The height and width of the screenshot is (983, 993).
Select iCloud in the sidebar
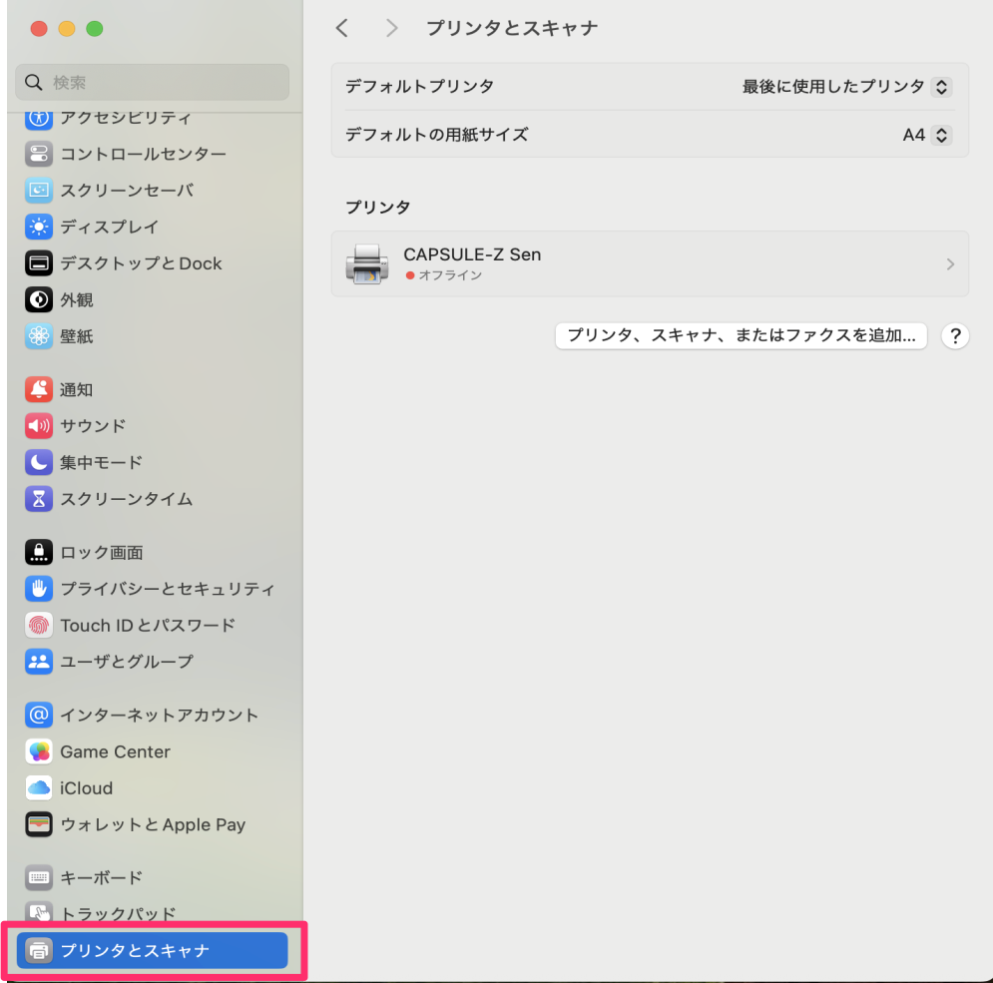[x=86, y=788]
